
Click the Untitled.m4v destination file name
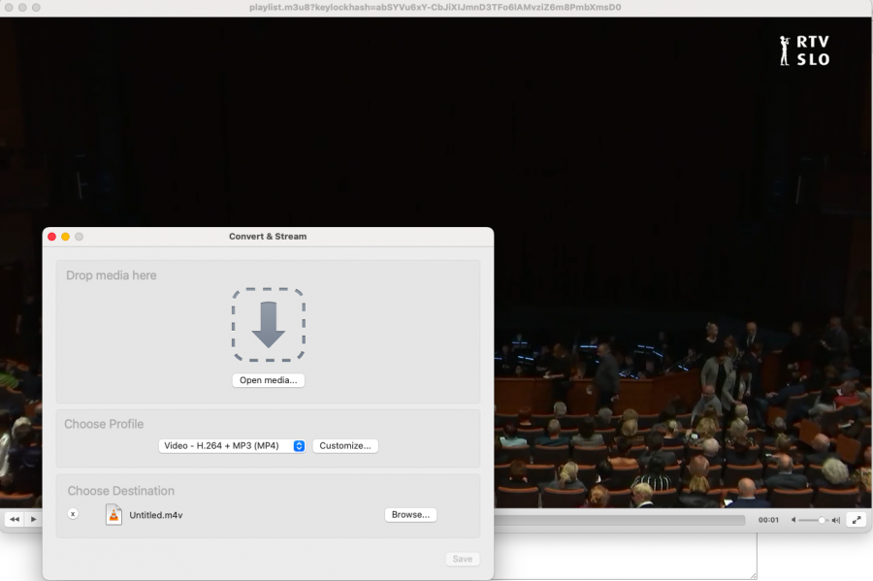coord(156,515)
